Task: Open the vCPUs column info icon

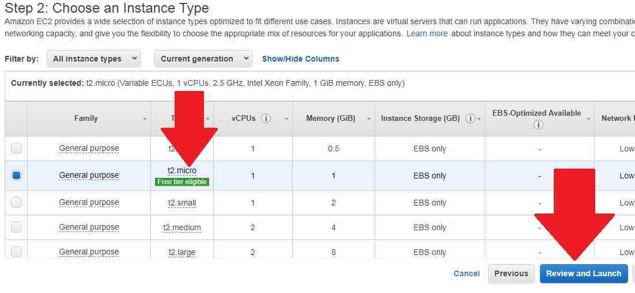Action: click(x=266, y=119)
